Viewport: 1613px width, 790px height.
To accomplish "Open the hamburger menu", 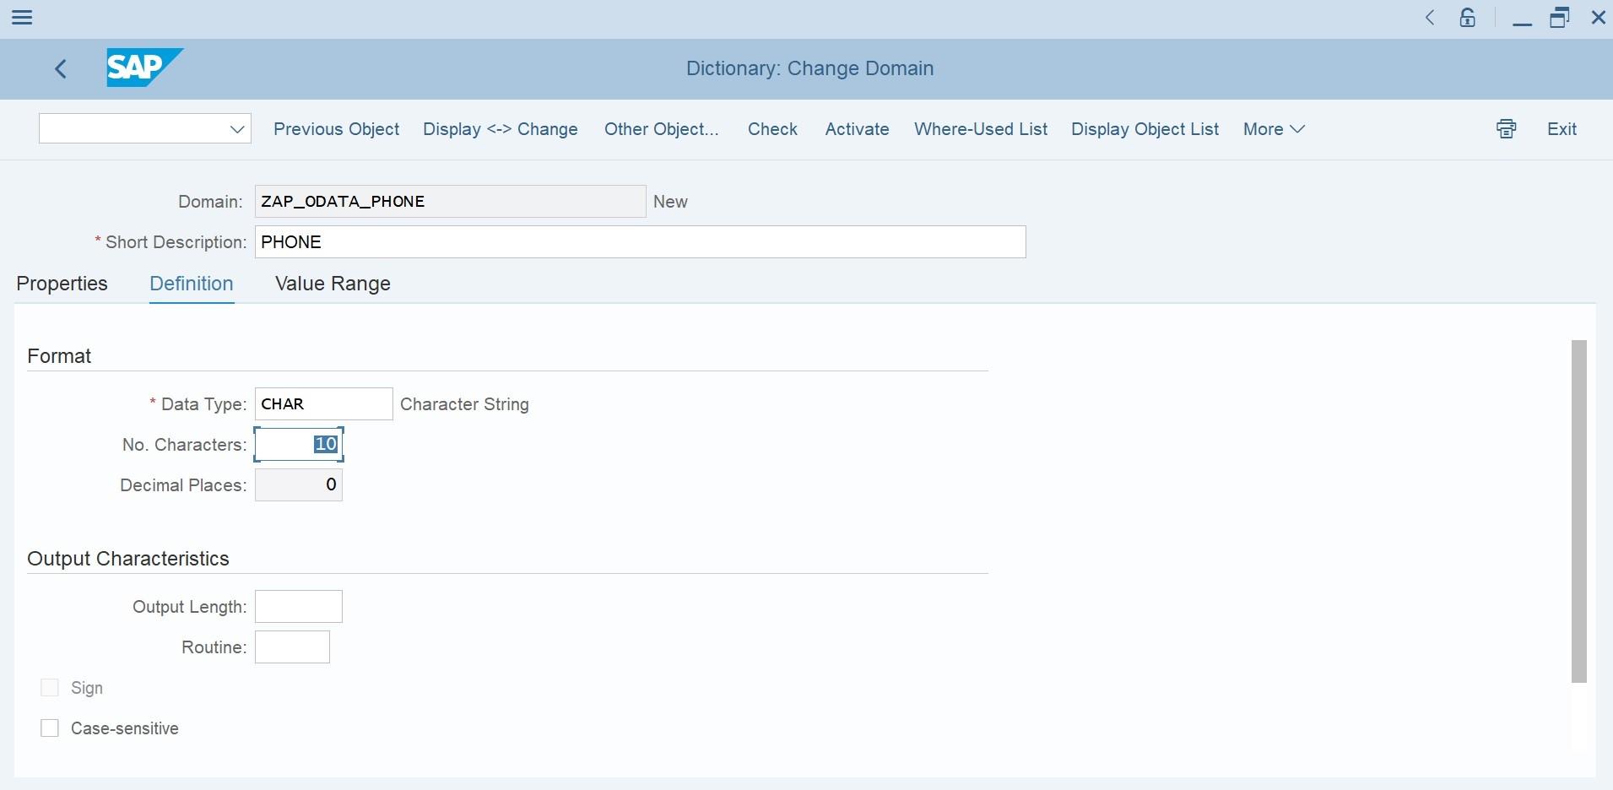I will [x=22, y=17].
